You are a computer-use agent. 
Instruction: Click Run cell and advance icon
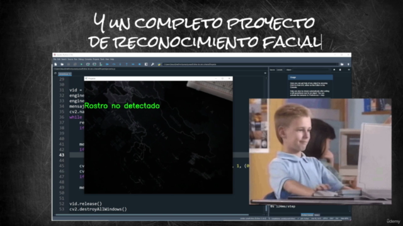(94, 64)
